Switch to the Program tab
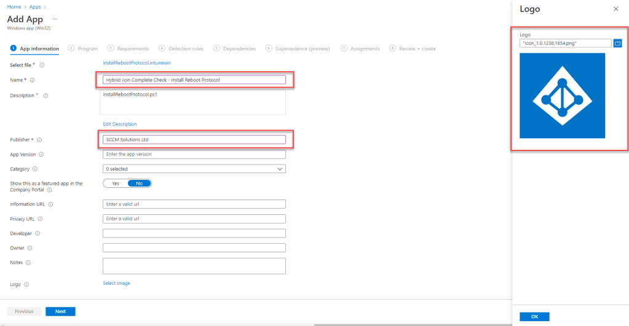This screenshot has height=326, width=629. click(x=84, y=49)
